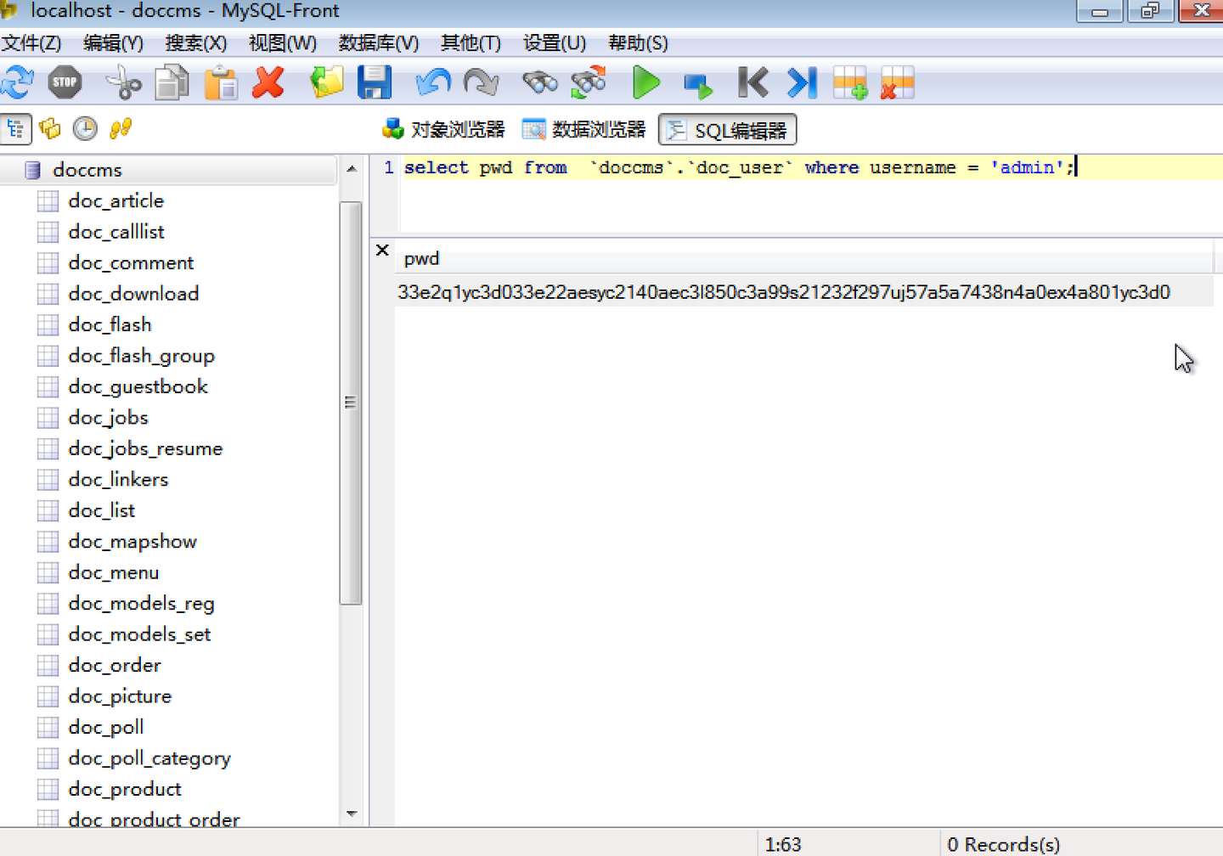Click the Save floppy disk icon
The height and width of the screenshot is (856, 1223).
375,82
